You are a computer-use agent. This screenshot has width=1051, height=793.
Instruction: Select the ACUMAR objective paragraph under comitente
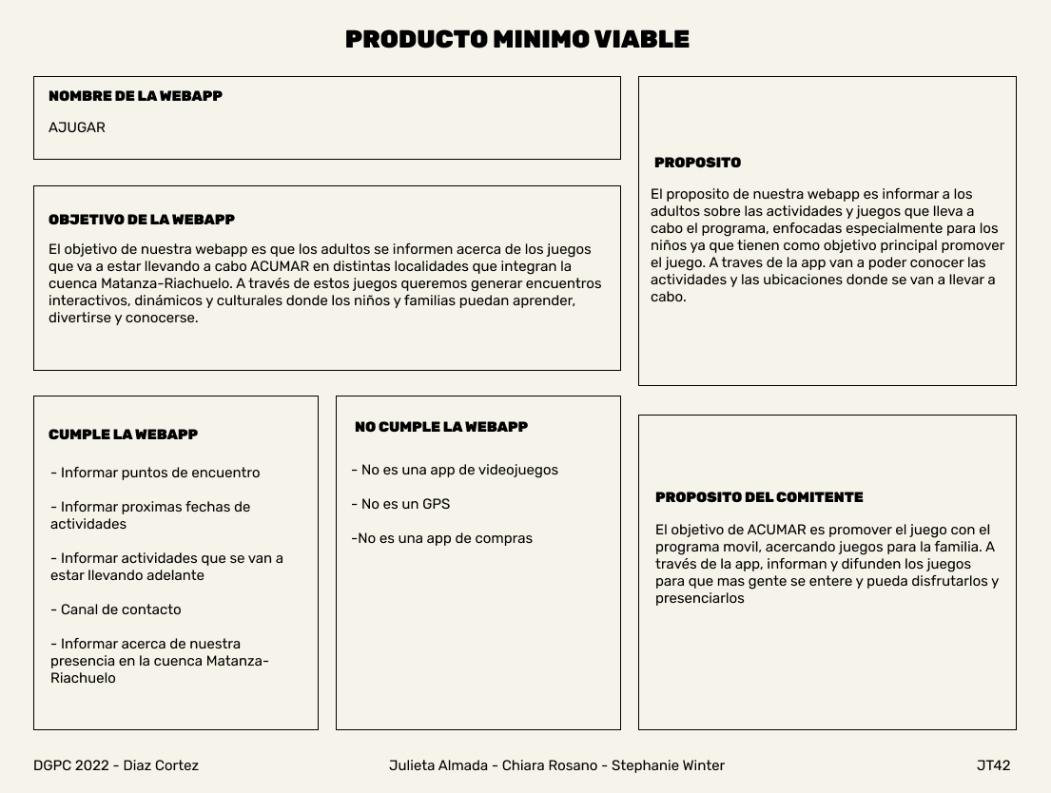click(x=827, y=564)
